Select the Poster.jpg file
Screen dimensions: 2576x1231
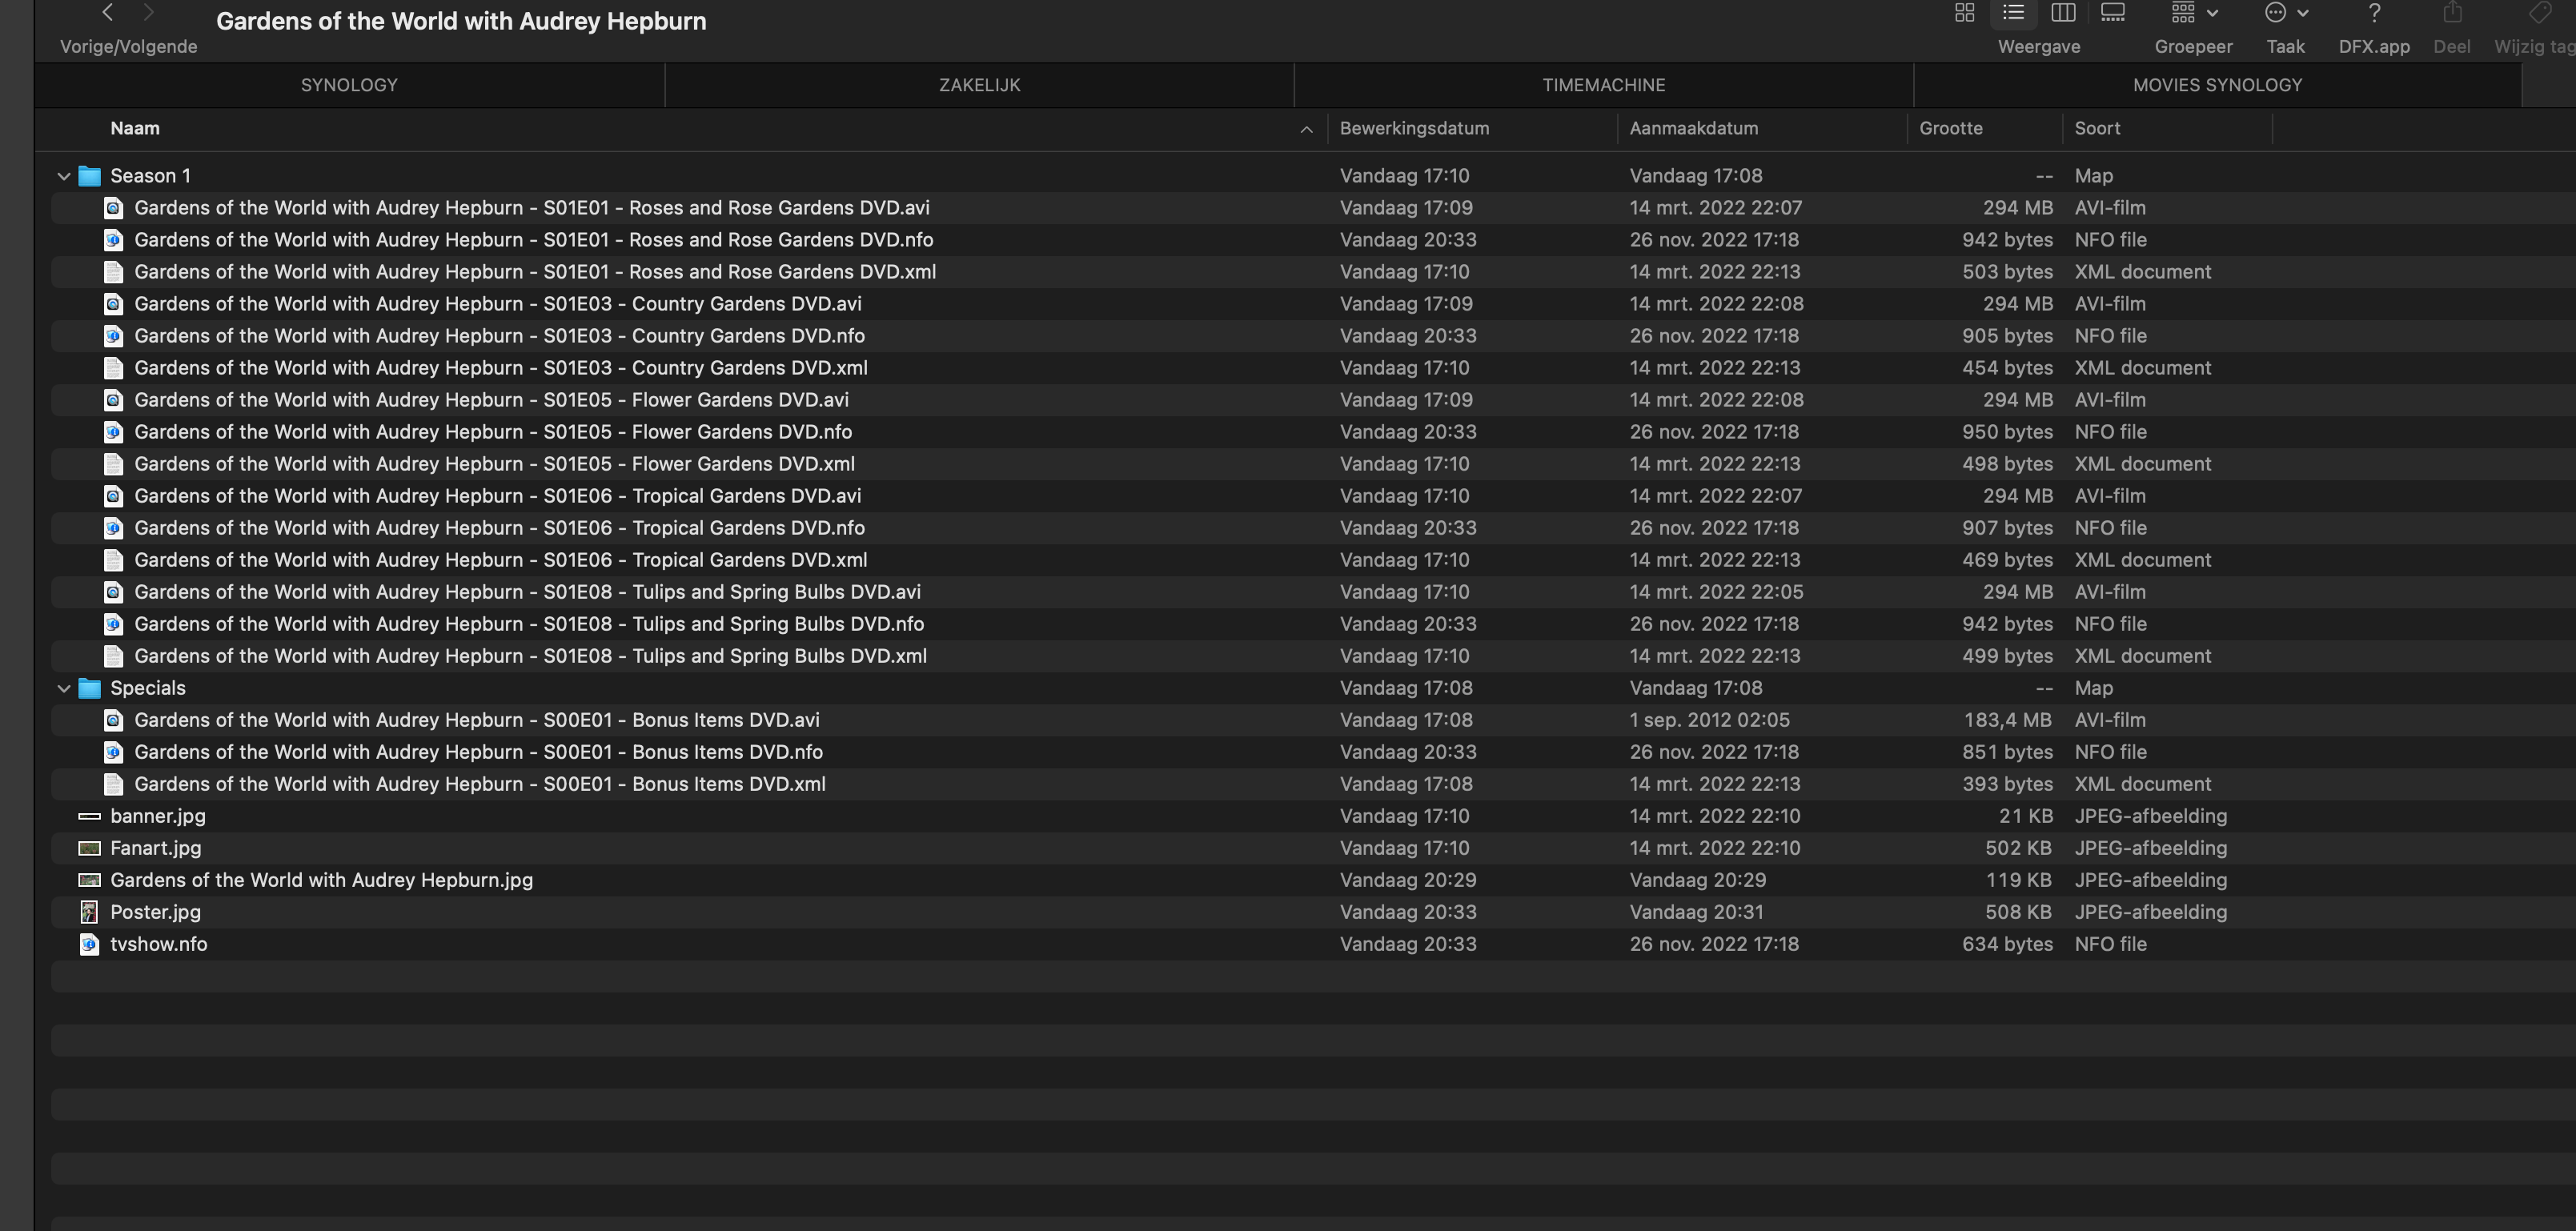click(x=155, y=912)
